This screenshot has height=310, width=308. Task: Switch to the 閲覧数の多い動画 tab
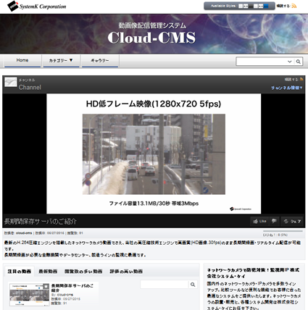tap(83, 272)
